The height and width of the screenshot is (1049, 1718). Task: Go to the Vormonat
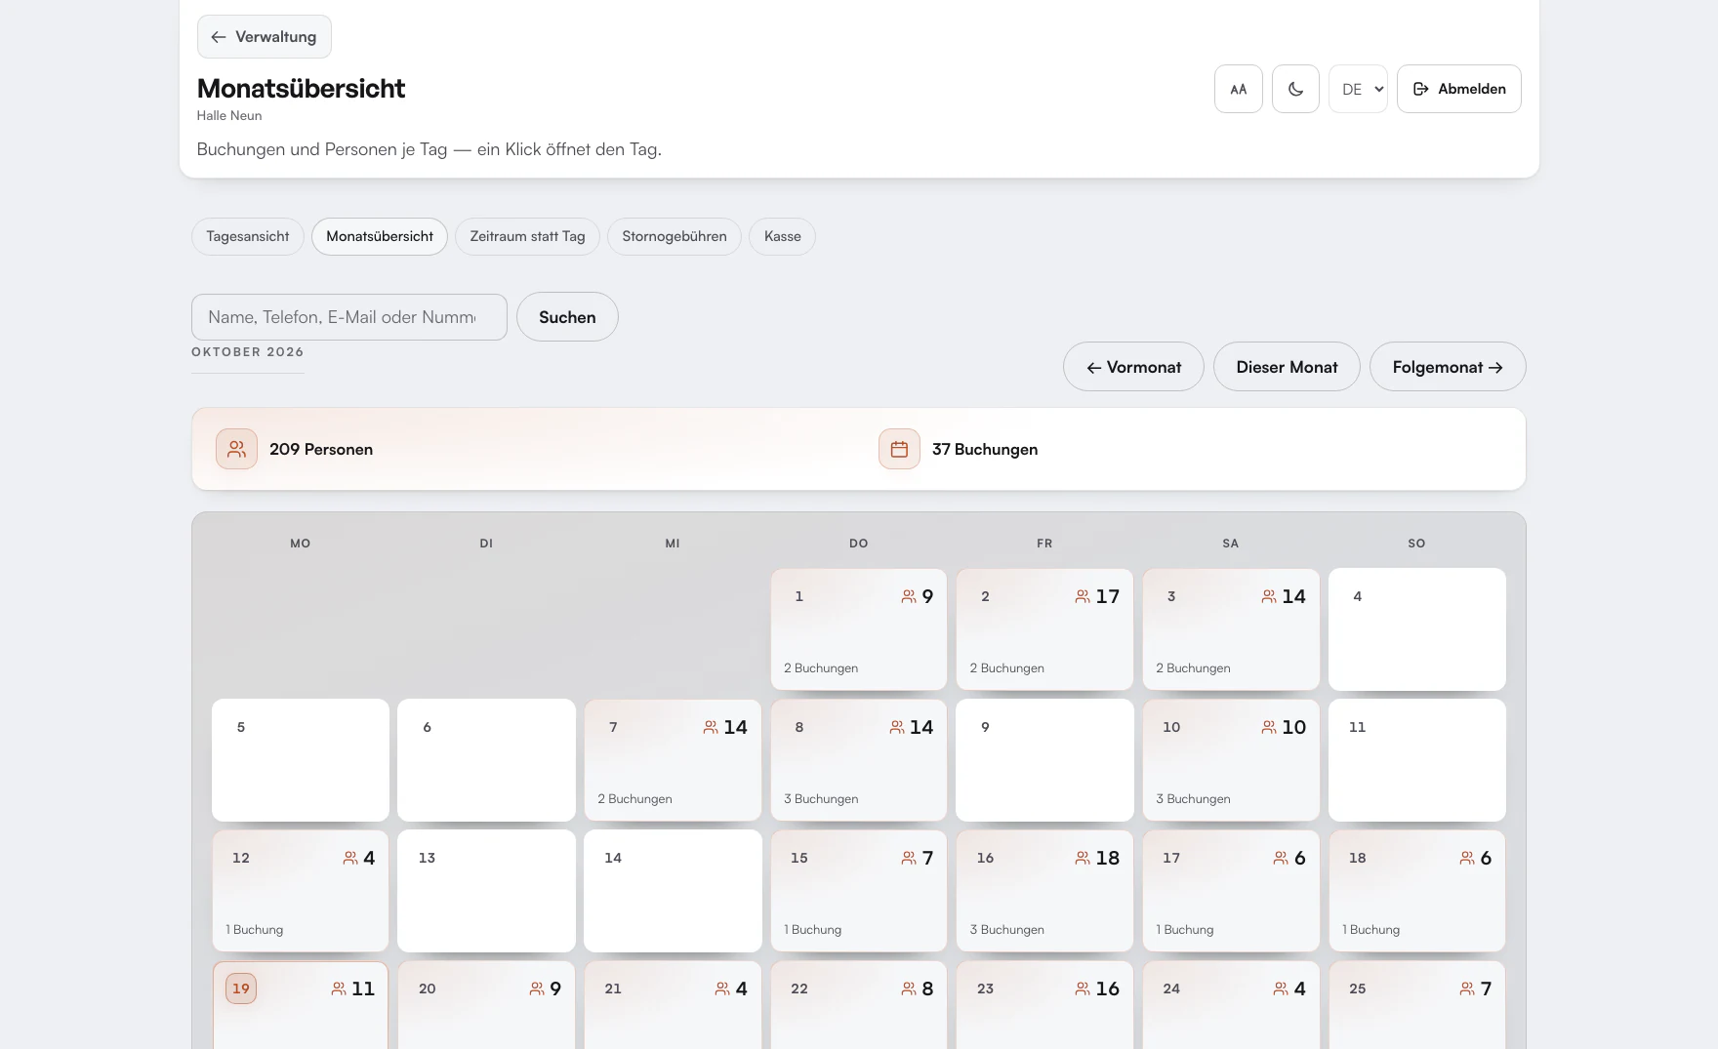point(1133,367)
